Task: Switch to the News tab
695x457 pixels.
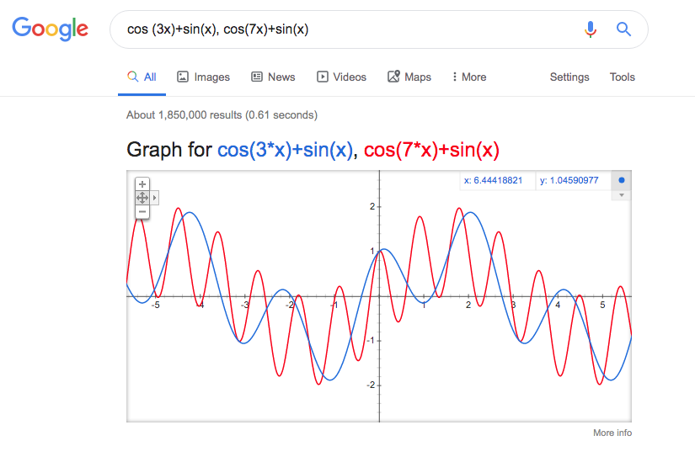Action: coord(273,77)
